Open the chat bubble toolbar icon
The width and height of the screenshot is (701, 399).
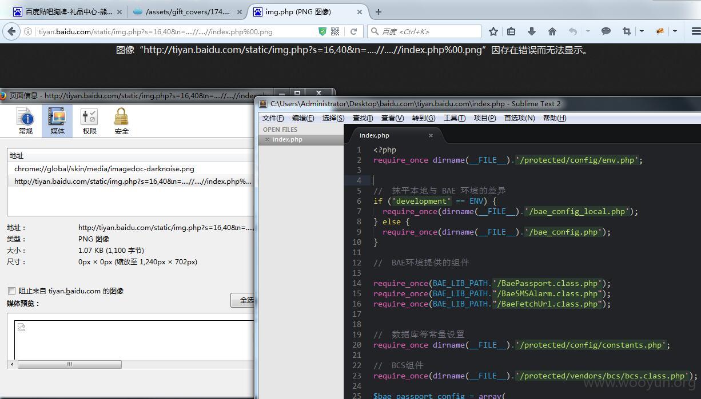click(x=606, y=32)
